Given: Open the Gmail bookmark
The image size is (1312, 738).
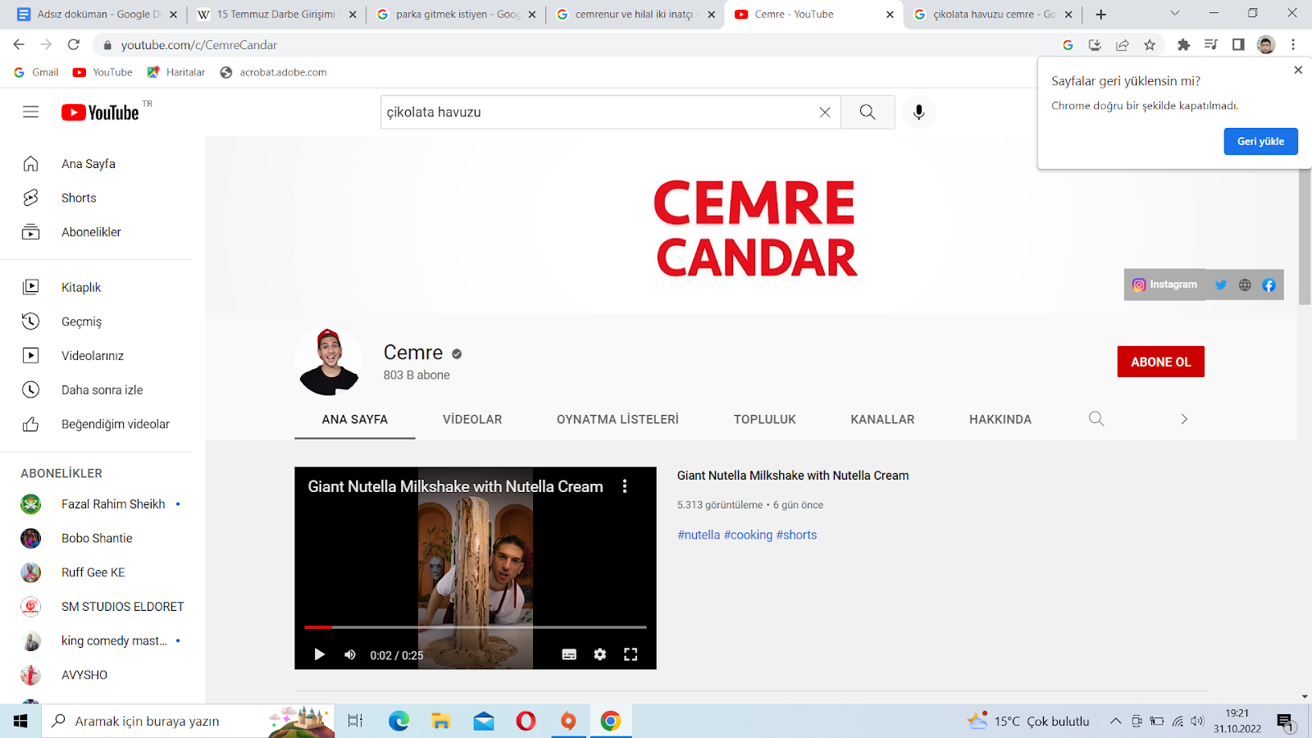Looking at the screenshot, I should point(37,72).
